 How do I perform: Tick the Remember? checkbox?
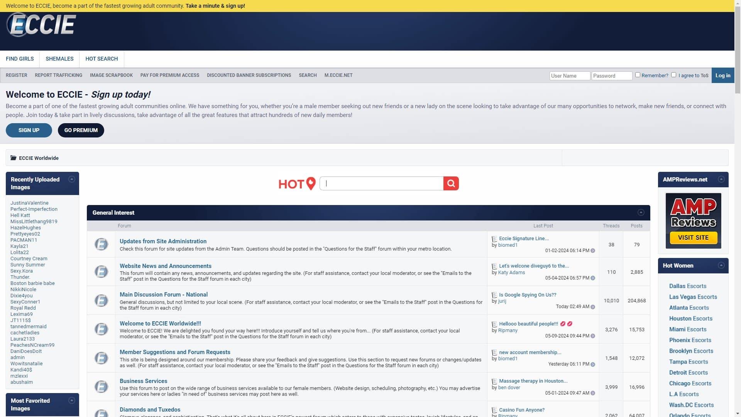638,75
